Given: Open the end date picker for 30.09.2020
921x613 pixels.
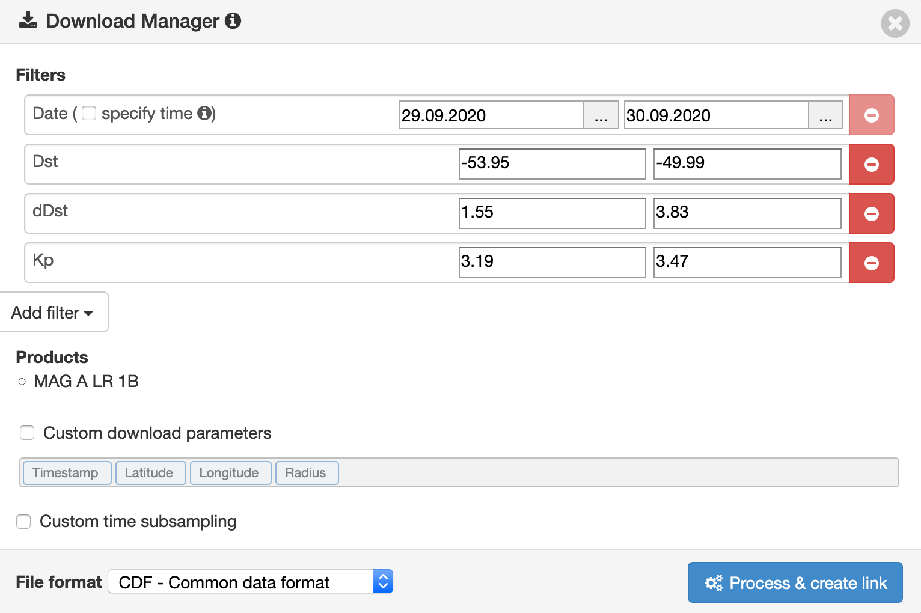Looking at the screenshot, I should (825, 115).
